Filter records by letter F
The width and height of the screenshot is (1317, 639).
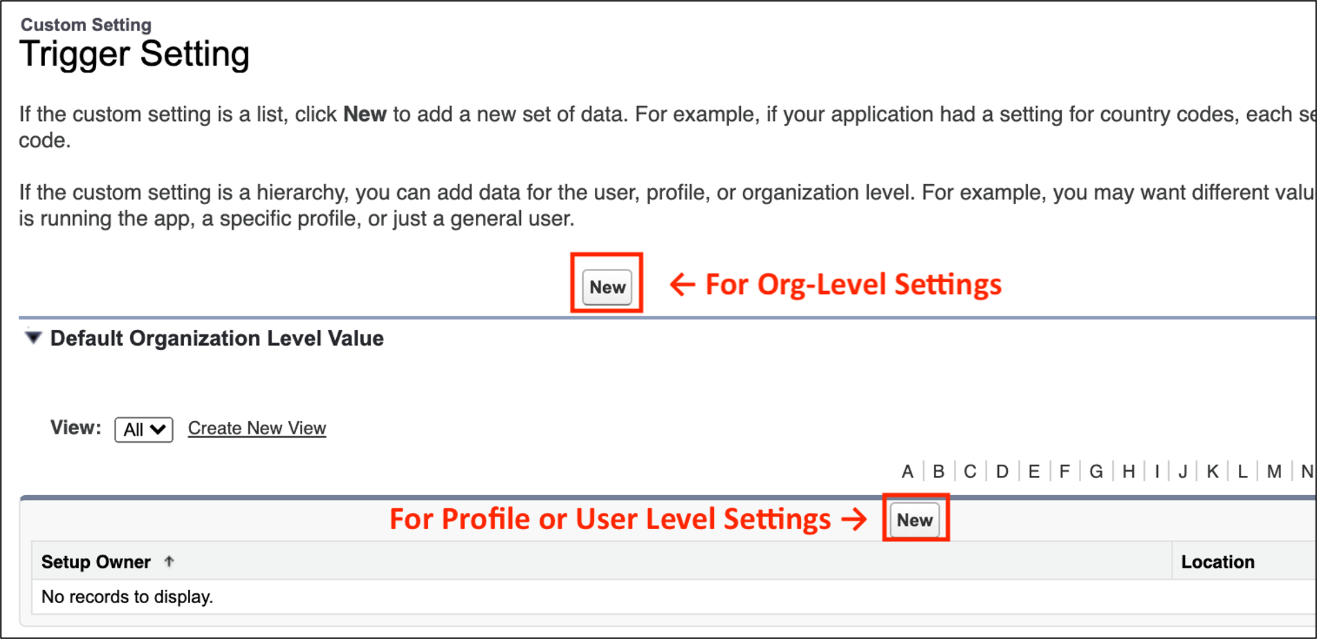(1064, 472)
